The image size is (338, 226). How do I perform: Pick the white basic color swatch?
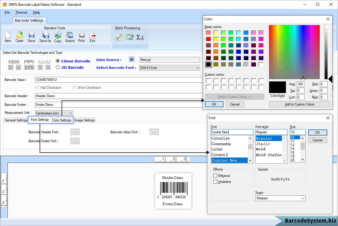261,64
